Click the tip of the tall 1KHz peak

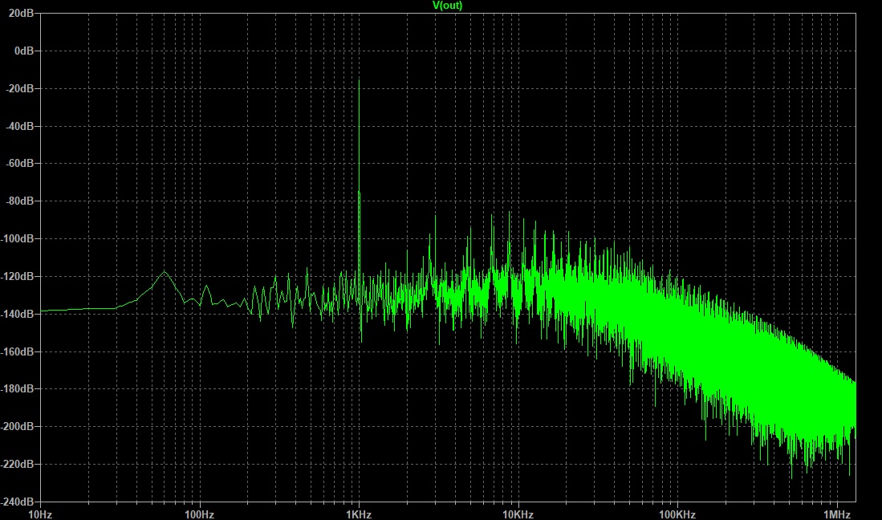[x=359, y=80]
